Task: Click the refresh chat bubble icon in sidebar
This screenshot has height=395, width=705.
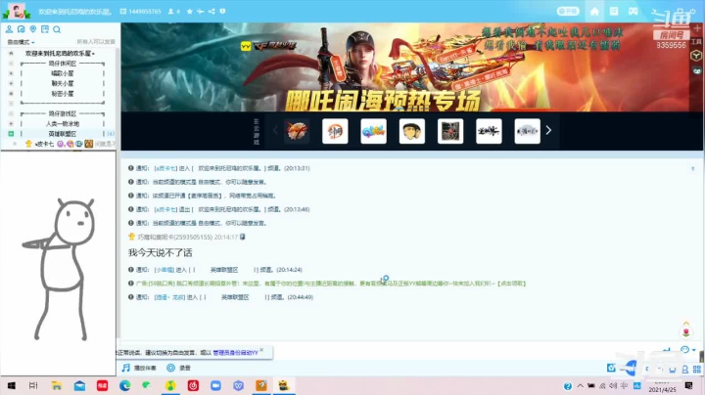Action: click(x=22, y=29)
